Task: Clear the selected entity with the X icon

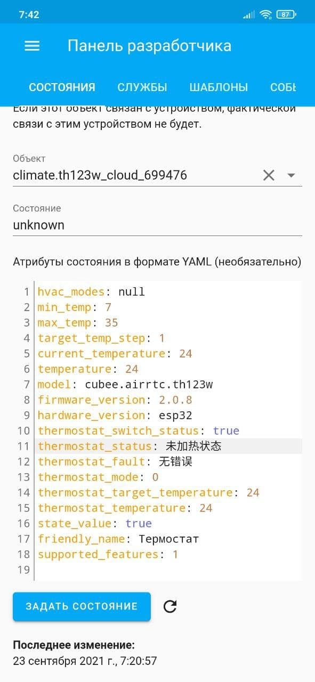Action: [268, 175]
